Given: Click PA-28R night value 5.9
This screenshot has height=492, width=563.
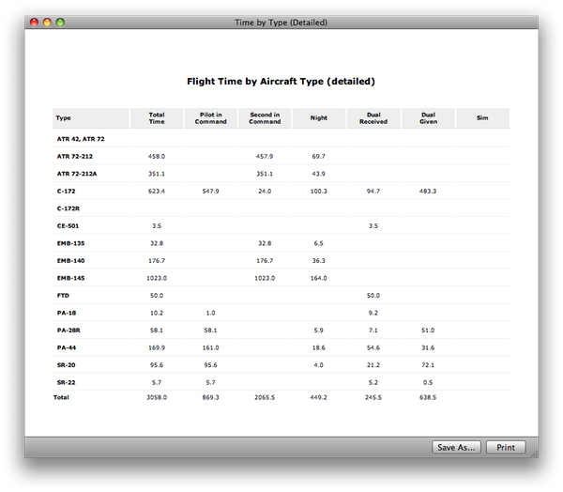Looking at the screenshot, I should tap(318, 331).
